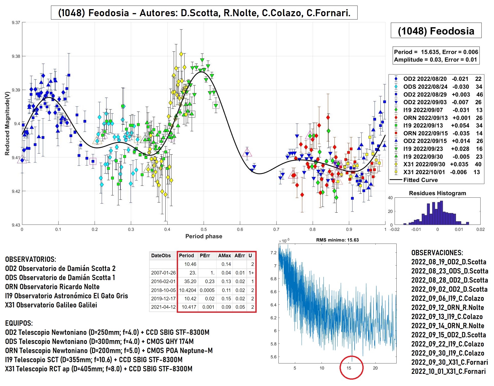The width and height of the screenshot is (494, 386).
Task: Click the 'AErr' table column header
Action: 240,255
